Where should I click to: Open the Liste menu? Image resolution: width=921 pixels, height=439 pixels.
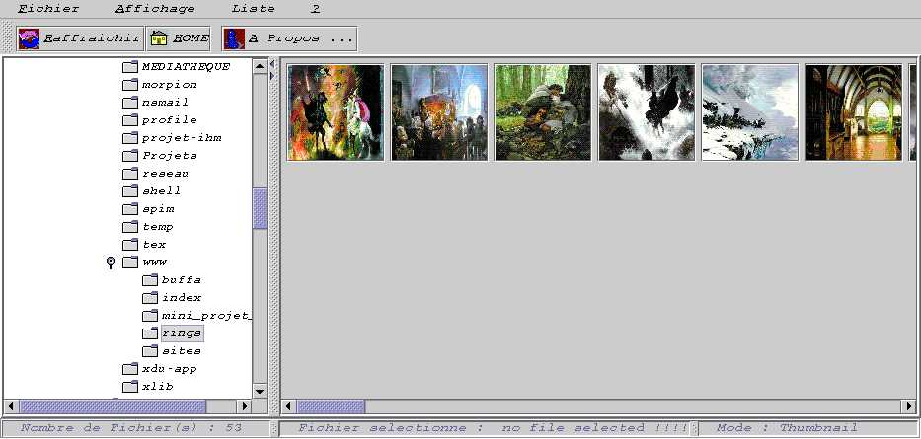click(x=254, y=8)
